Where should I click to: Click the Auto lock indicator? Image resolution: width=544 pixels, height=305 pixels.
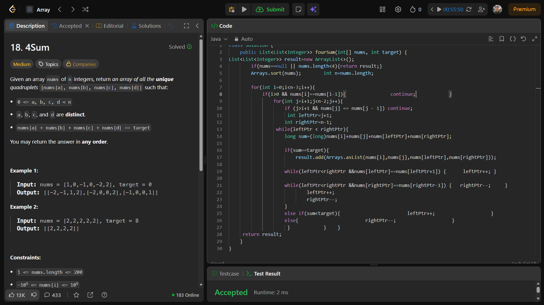pyautogui.click(x=243, y=39)
